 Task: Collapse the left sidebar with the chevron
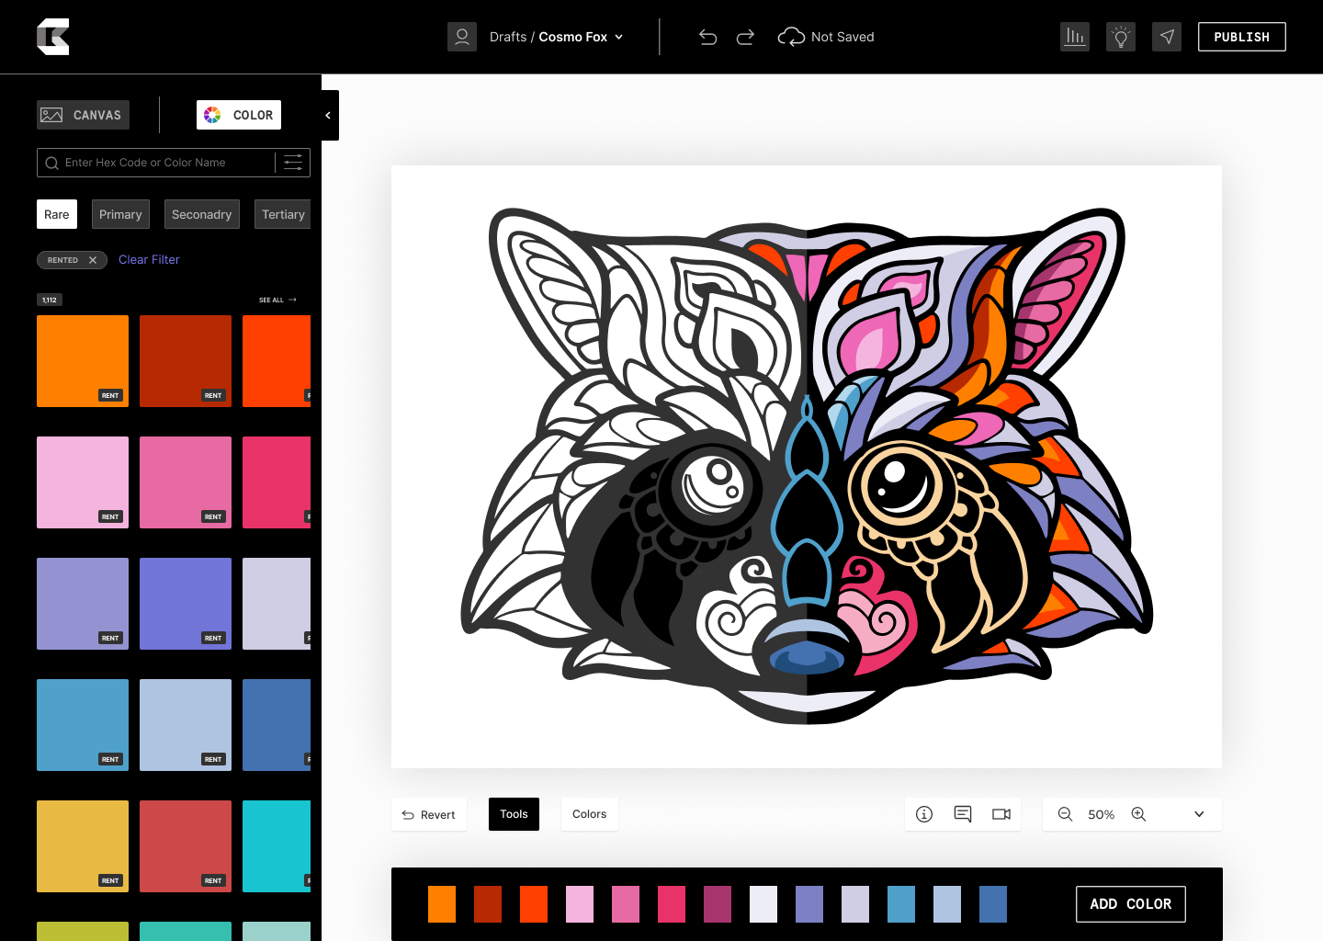pyautogui.click(x=328, y=115)
